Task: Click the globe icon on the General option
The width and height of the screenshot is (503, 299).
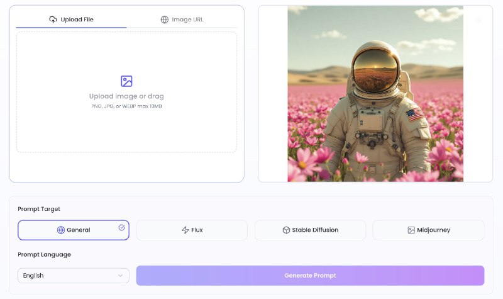Action: coord(61,230)
